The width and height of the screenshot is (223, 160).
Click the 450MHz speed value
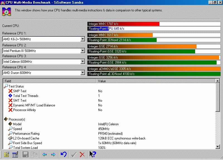click(x=104, y=129)
